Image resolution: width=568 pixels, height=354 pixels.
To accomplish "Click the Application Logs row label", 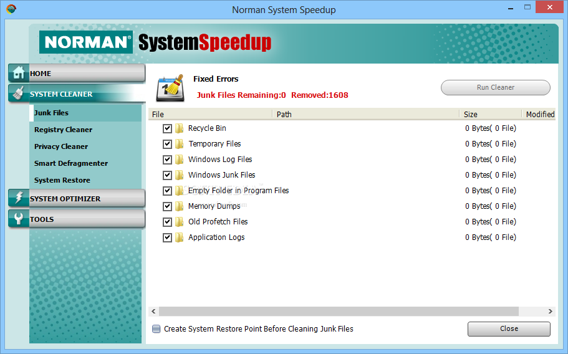I will pos(216,237).
